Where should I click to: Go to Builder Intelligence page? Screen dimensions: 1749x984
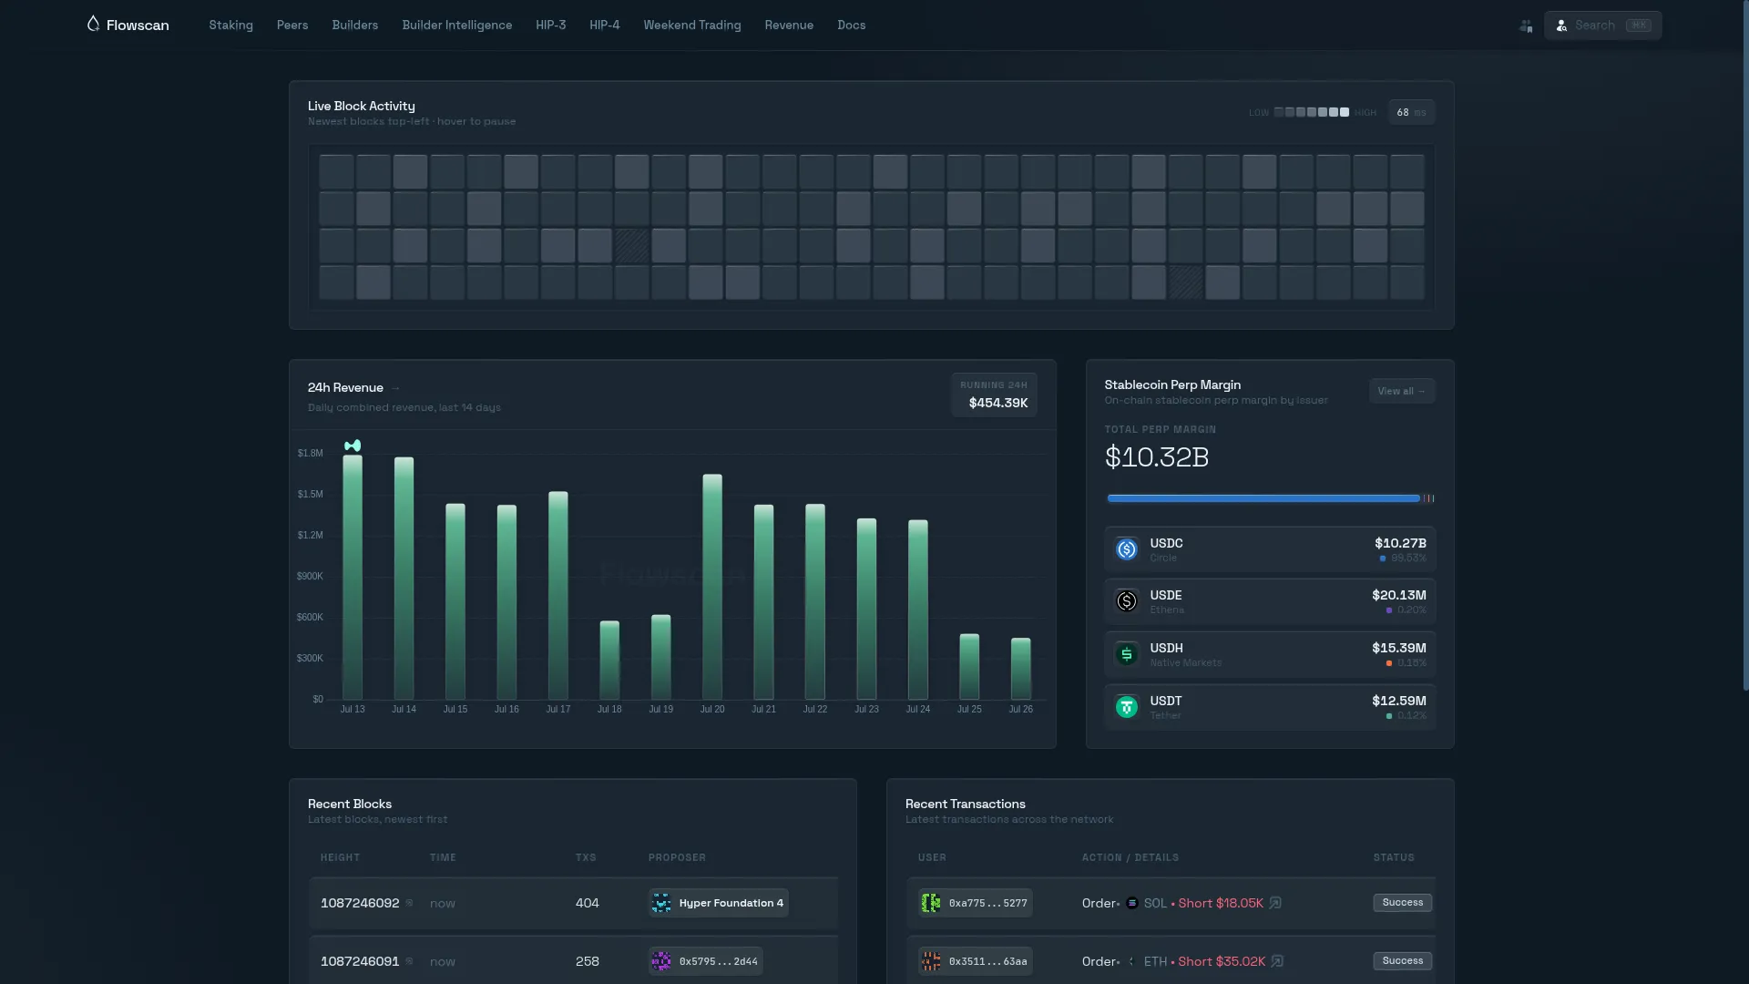(x=457, y=26)
